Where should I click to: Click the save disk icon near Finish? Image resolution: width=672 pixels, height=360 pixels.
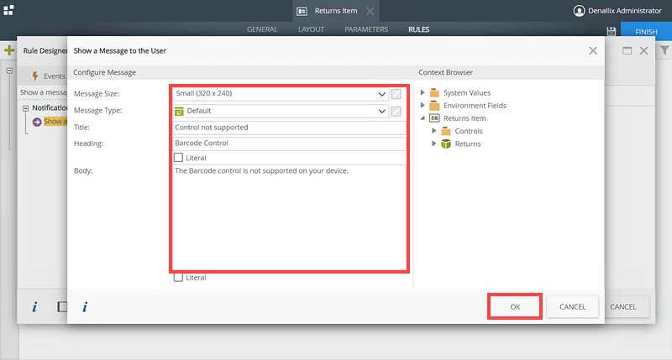pos(612,31)
